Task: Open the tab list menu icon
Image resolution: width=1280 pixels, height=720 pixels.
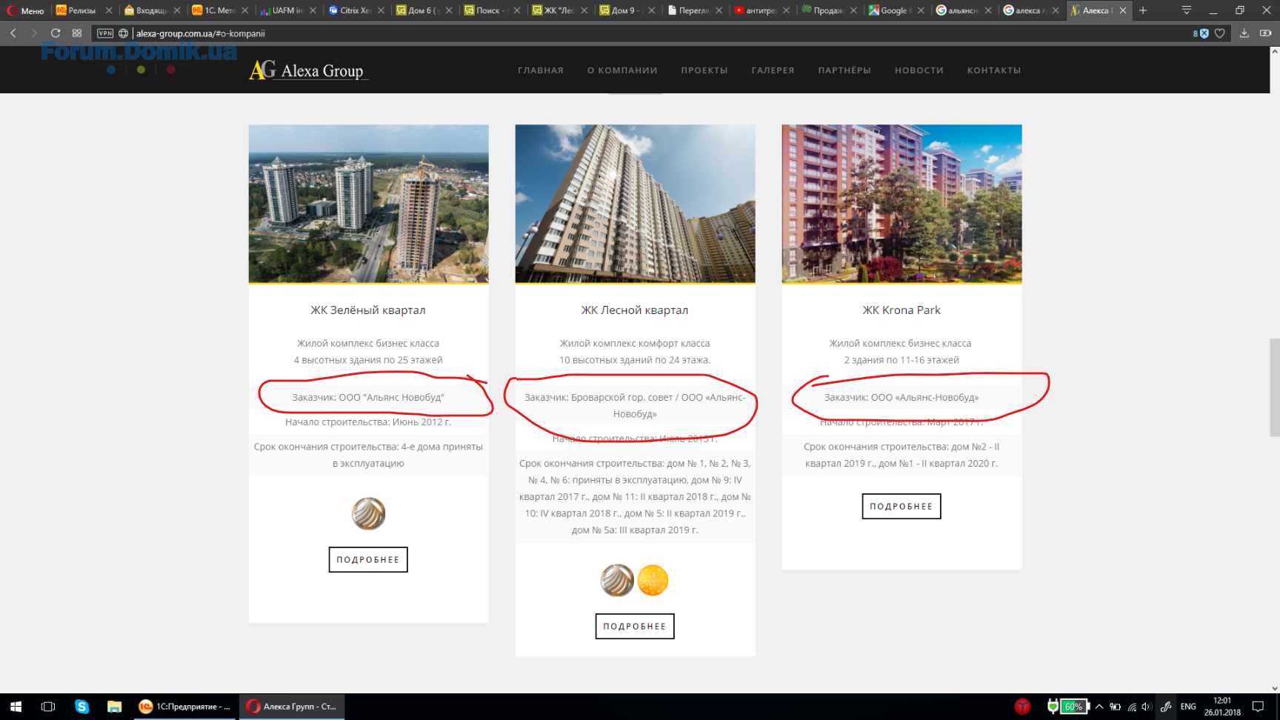Action: [x=1186, y=10]
